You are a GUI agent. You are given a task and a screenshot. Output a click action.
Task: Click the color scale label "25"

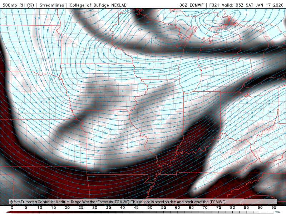pyautogui.click(x=81, y=208)
